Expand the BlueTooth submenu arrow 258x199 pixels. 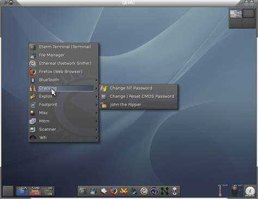97,80
